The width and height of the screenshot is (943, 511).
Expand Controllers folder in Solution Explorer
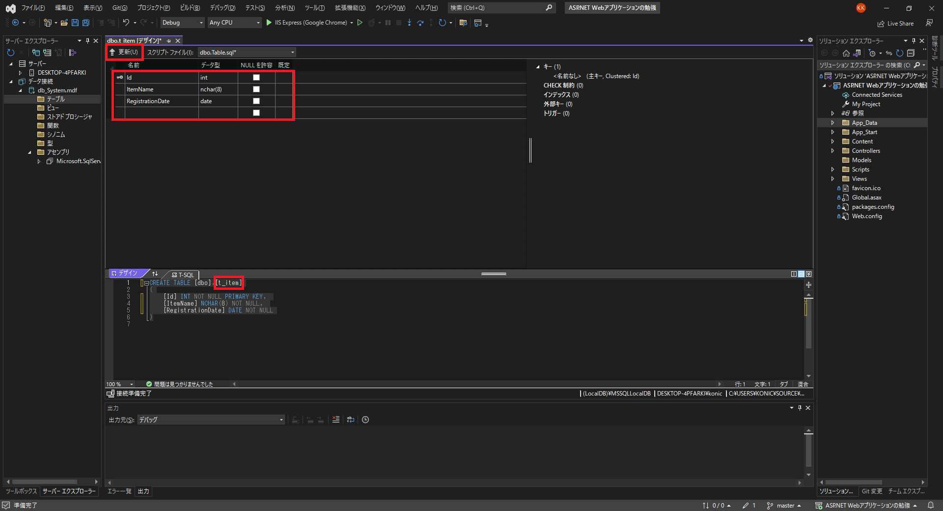click(x=832, y=151)
